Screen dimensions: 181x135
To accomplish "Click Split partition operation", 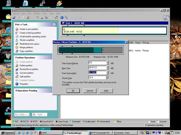I will point(25,76).
